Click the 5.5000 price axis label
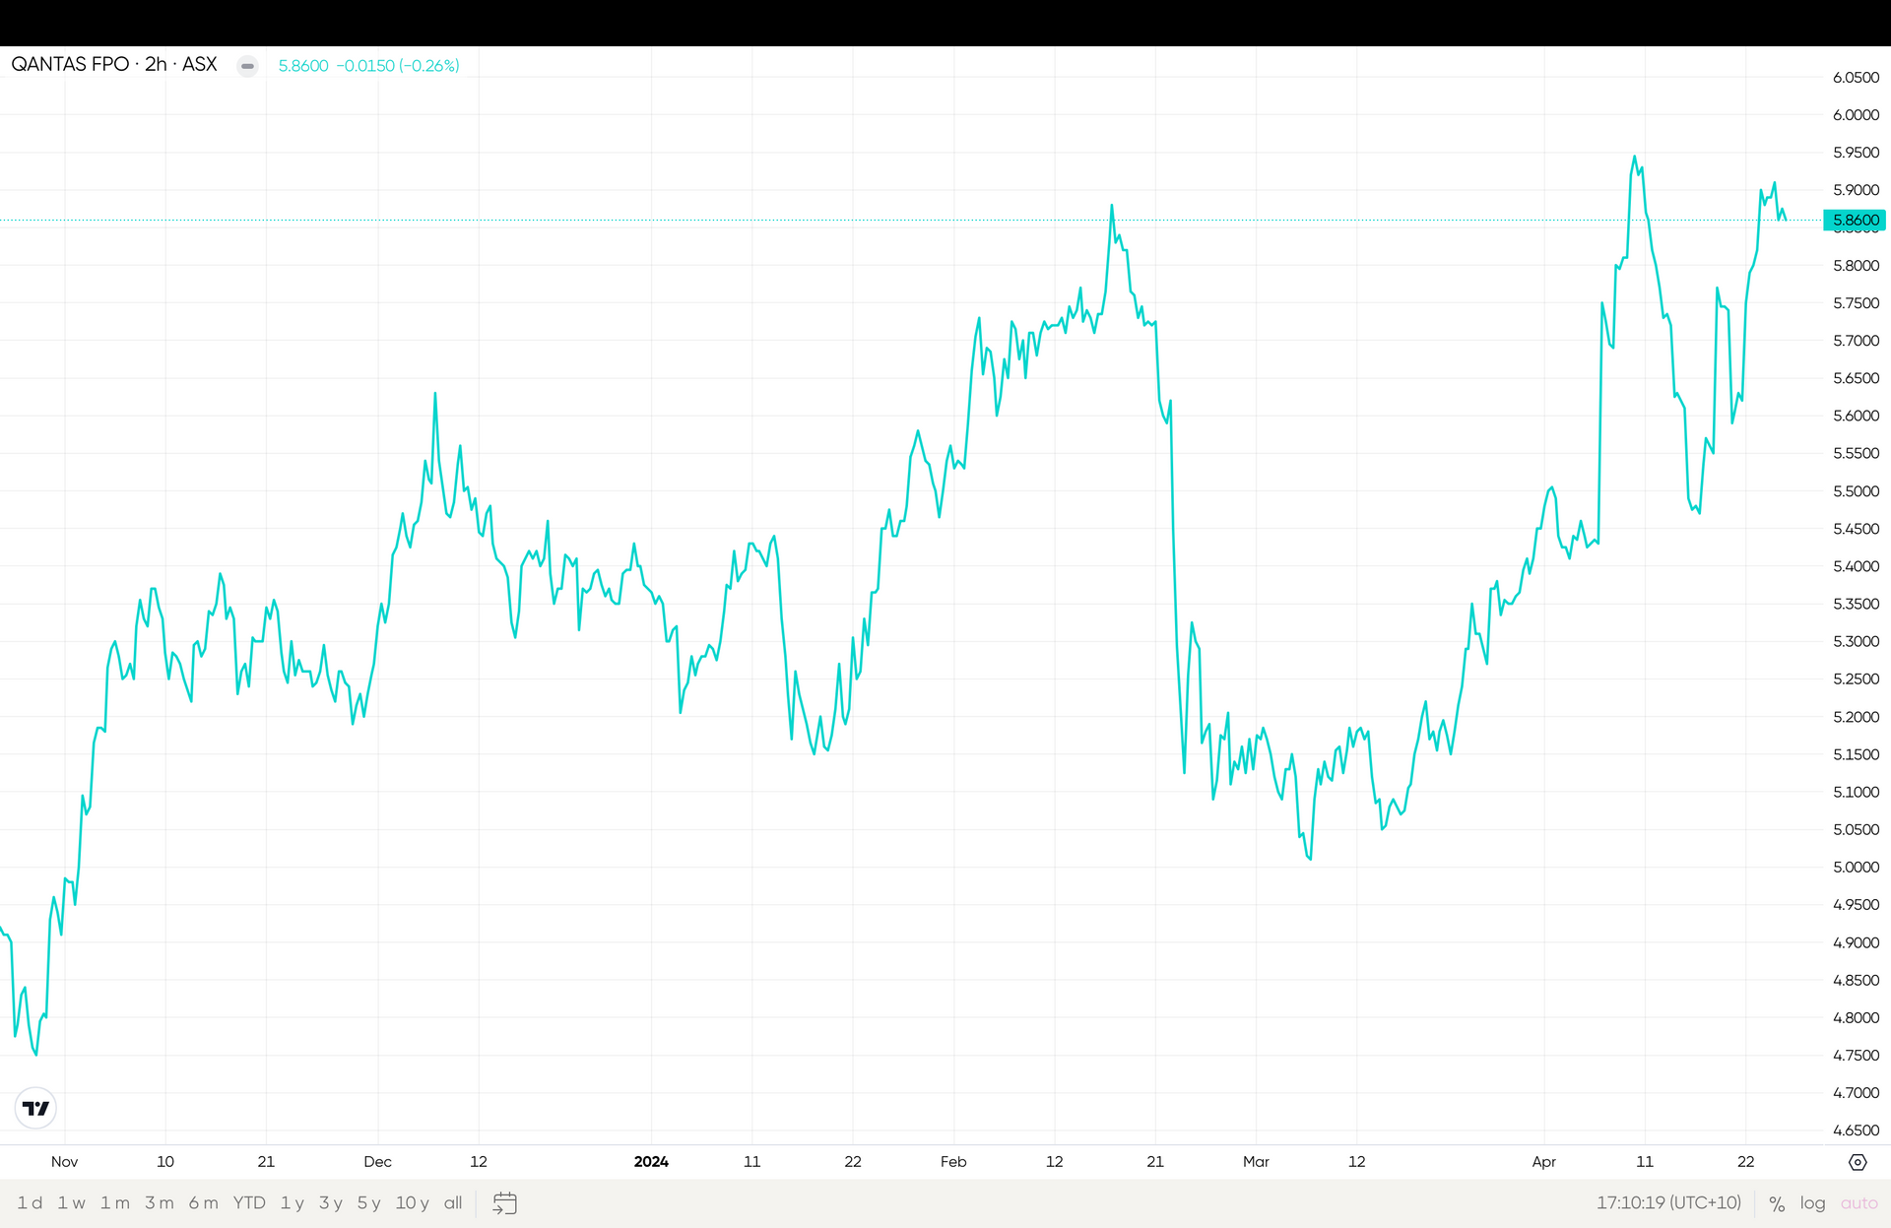Screen dimensions: 1891x1228 [x=1856, y=491]
